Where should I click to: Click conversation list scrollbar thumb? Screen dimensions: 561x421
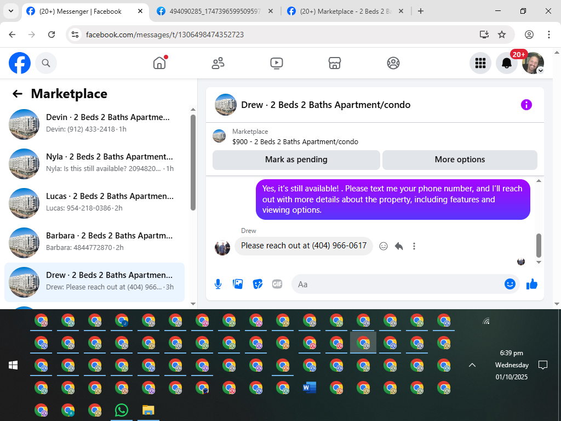[193, 162]
